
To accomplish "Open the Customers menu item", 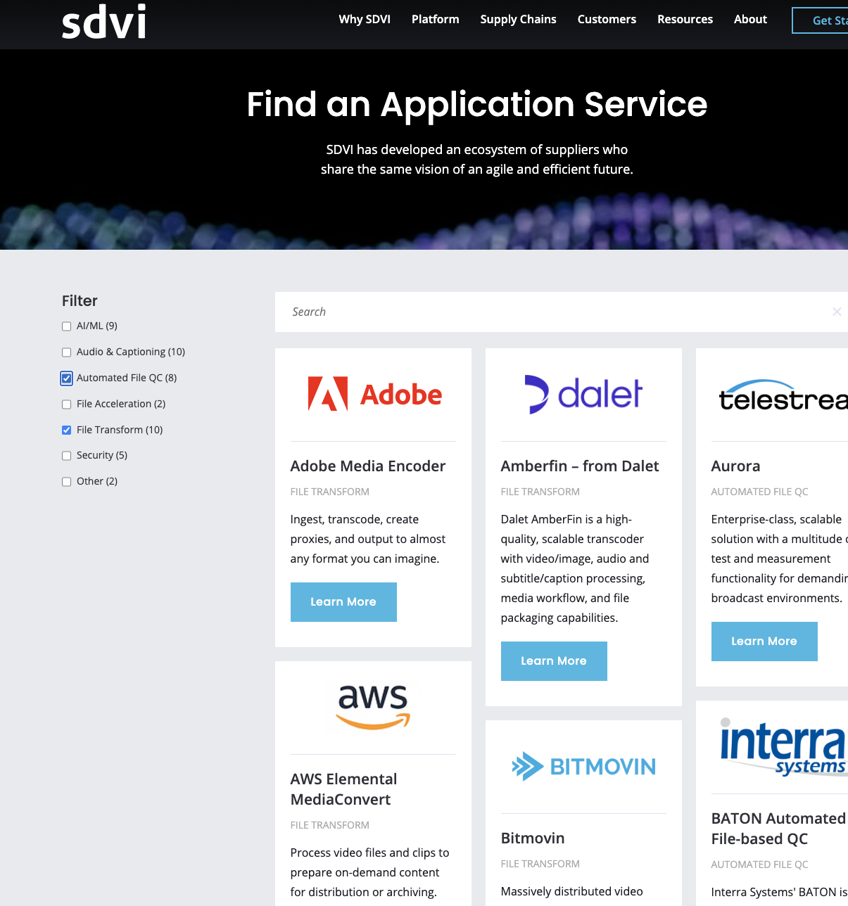I will 607,19.
